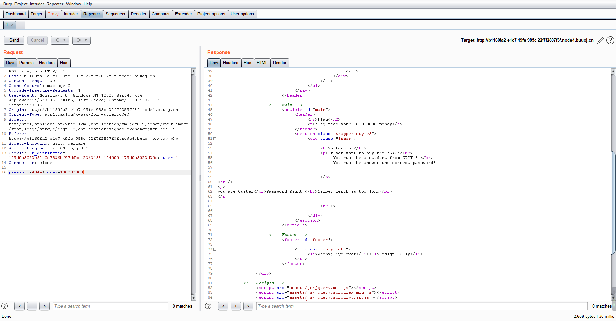Open the history back dropdown arrow

pyautogui.click(x=64, y=40)
